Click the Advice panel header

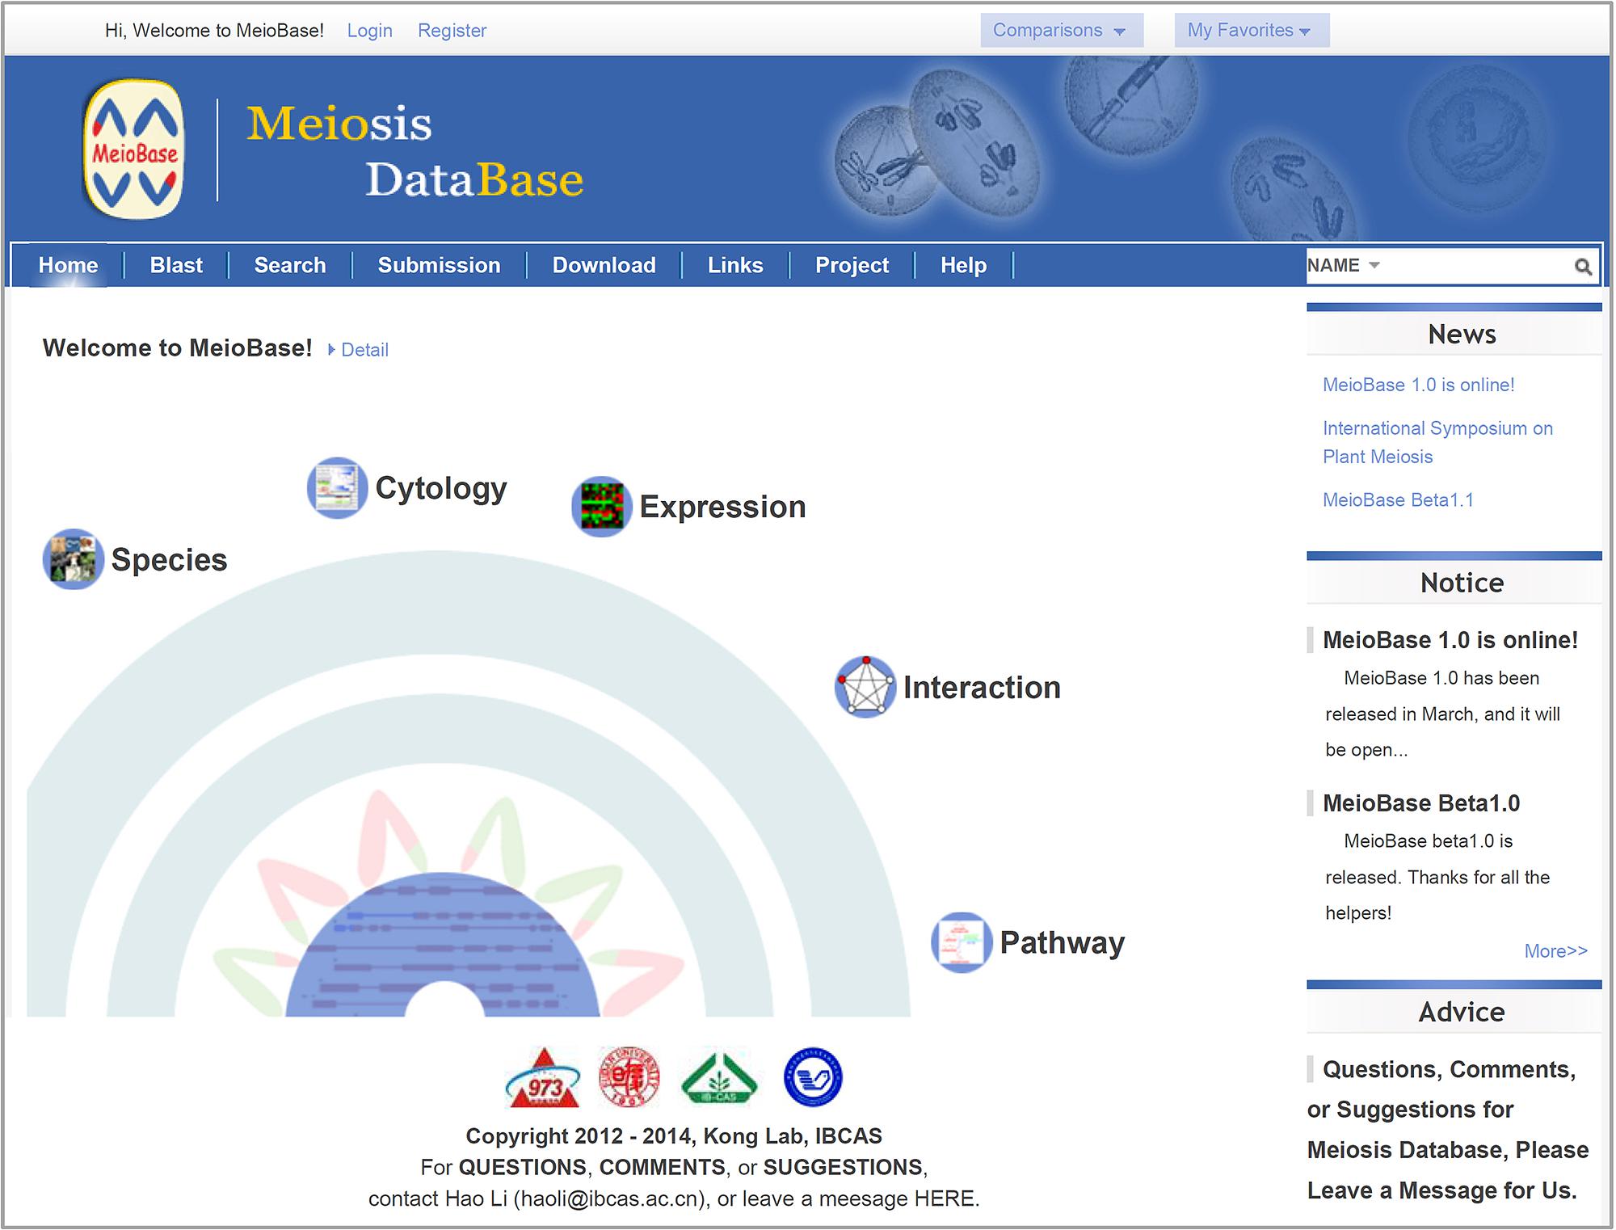pos(1454,1012)
